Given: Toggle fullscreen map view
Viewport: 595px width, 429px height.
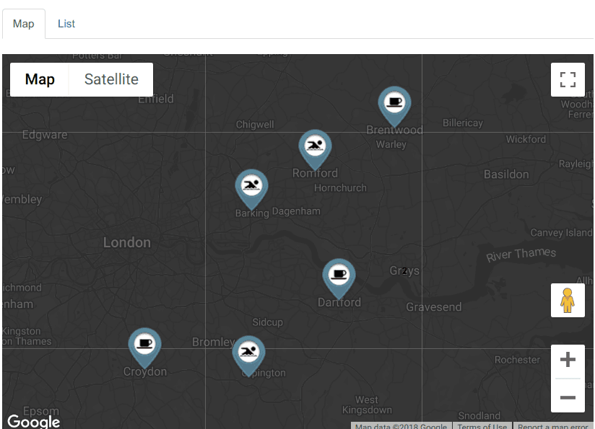Looking at the screenshot, I should pyautogui.click(x=568, y=79).
